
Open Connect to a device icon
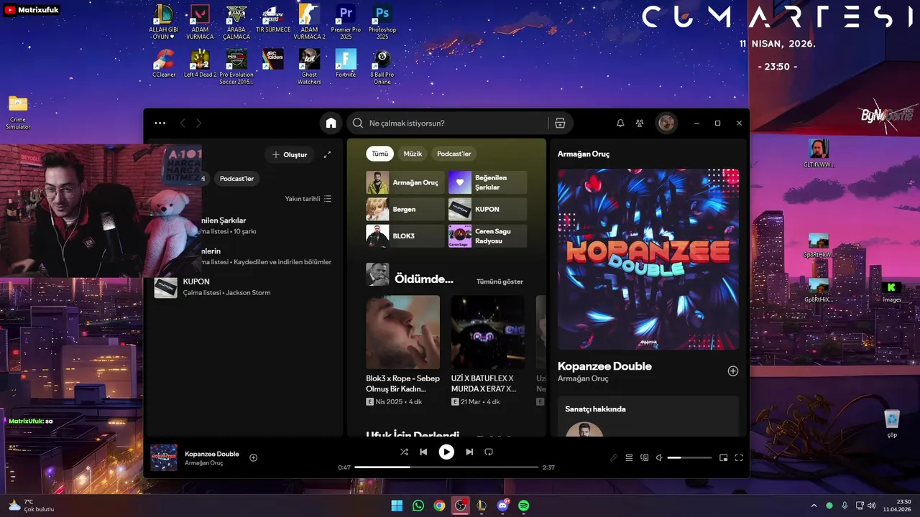pos(645,457)
